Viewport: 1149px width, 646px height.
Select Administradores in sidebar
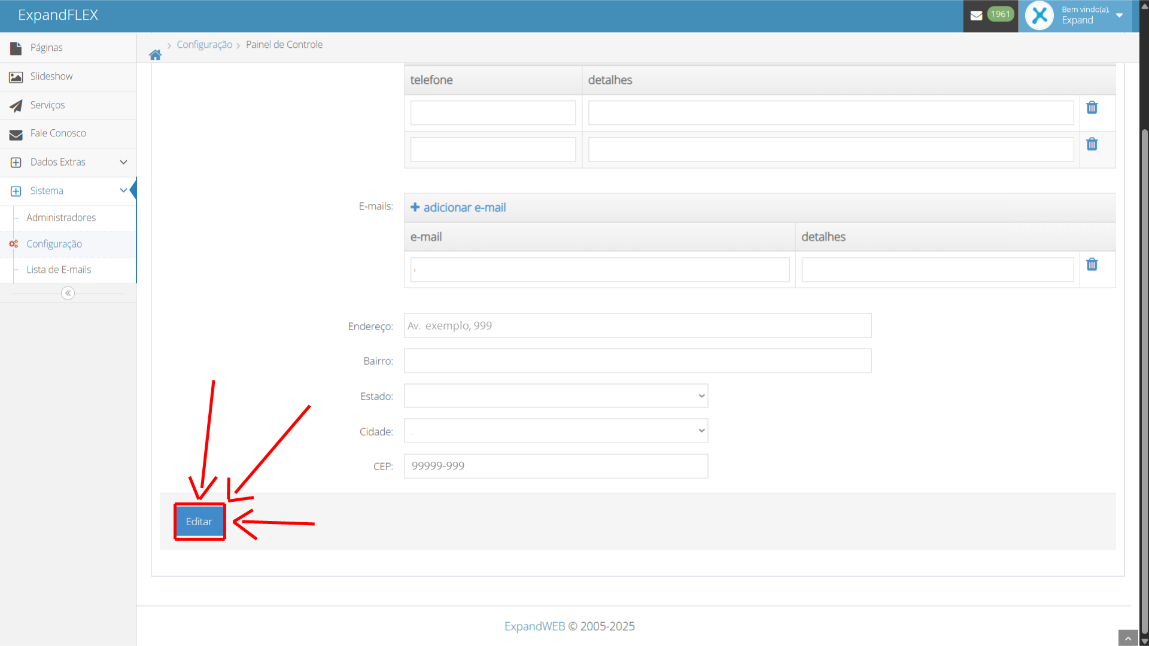tap(61, 218)
